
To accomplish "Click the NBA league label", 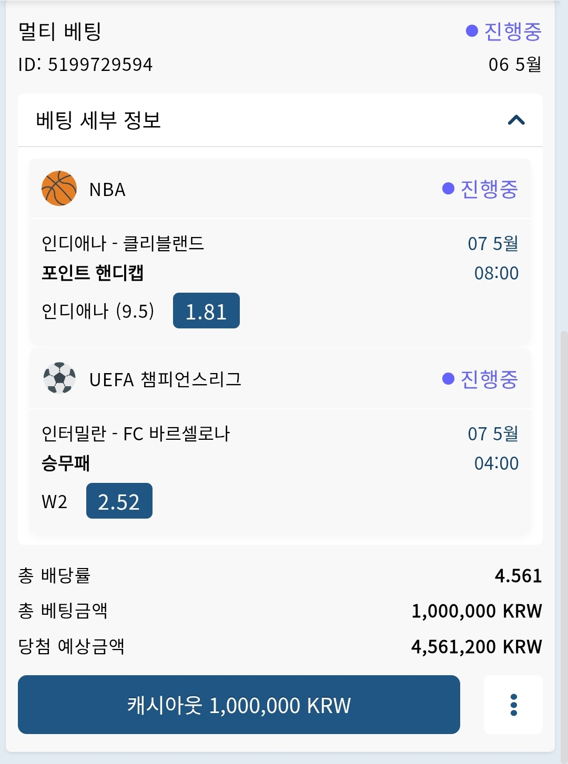I will 107,190.
